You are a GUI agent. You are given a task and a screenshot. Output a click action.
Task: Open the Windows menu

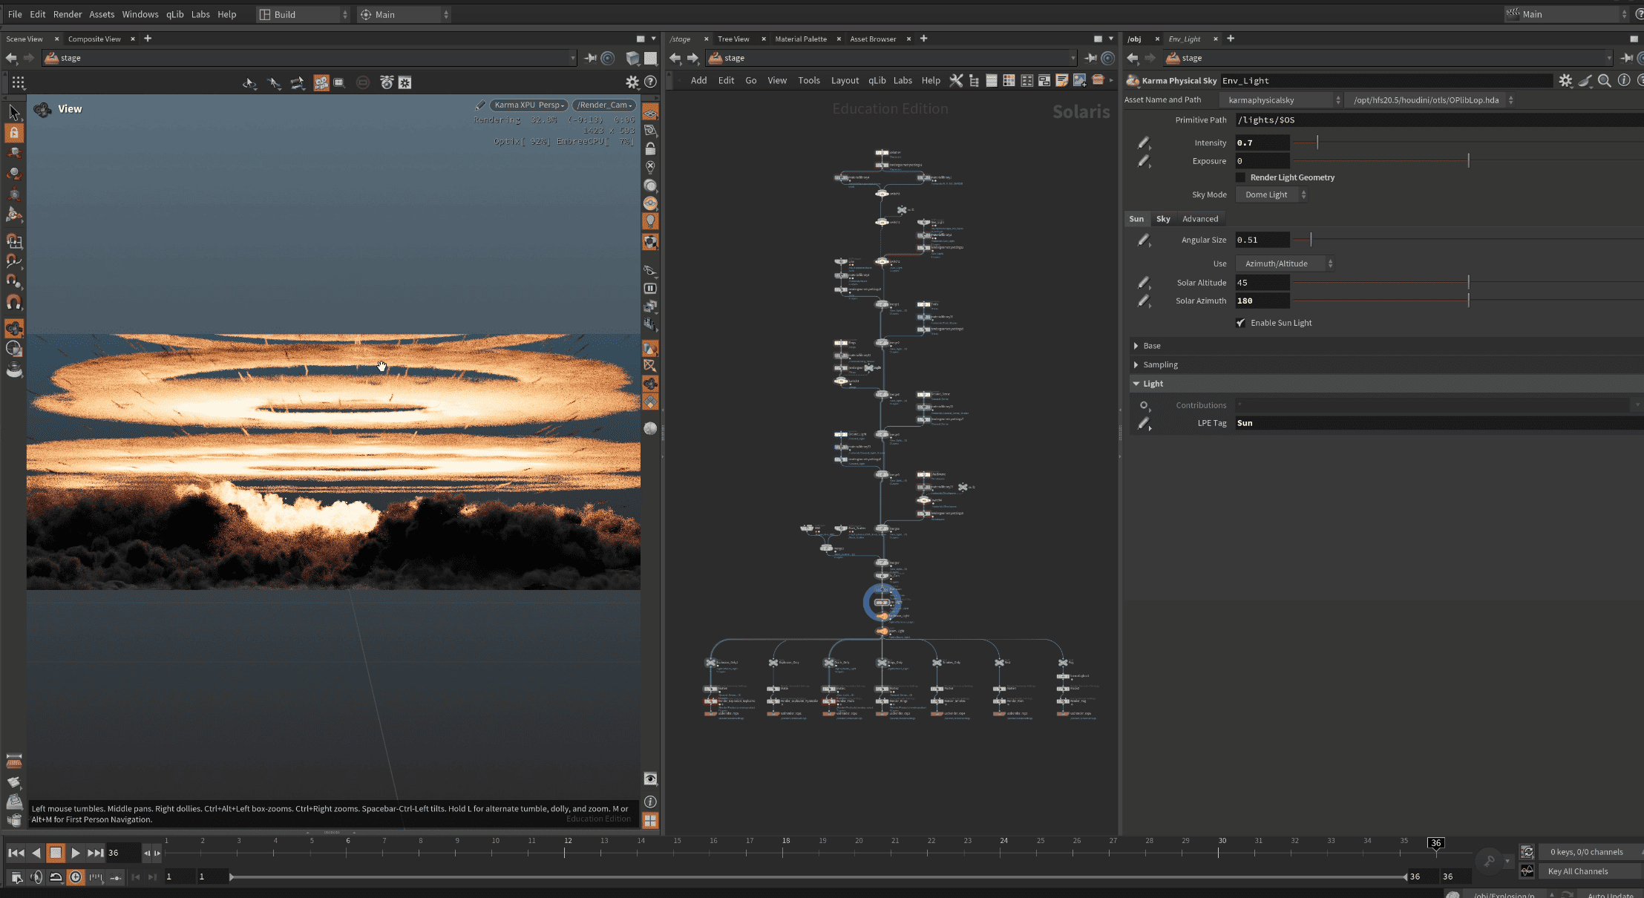[140, 14]
